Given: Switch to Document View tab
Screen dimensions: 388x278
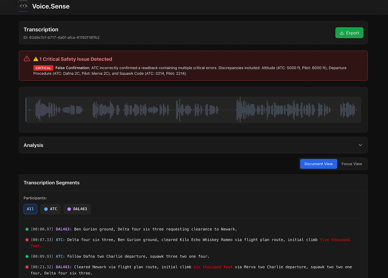Looking at the screenshot, I should tap(318, 164).
